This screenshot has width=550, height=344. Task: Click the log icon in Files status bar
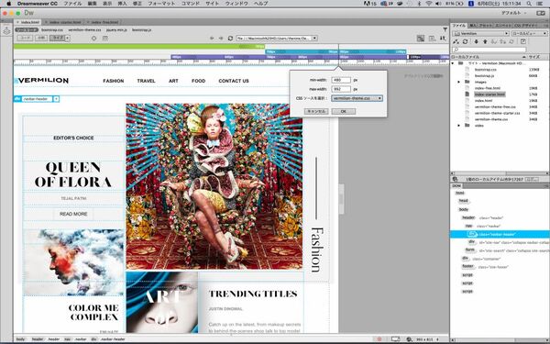[x=532, y=179]
